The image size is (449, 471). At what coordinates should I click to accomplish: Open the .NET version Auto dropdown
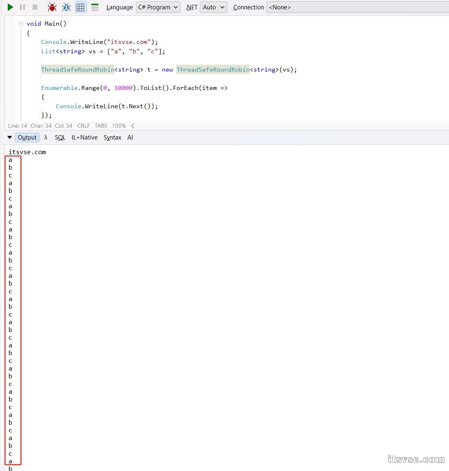pyautogui.click(x=213, y=7)
